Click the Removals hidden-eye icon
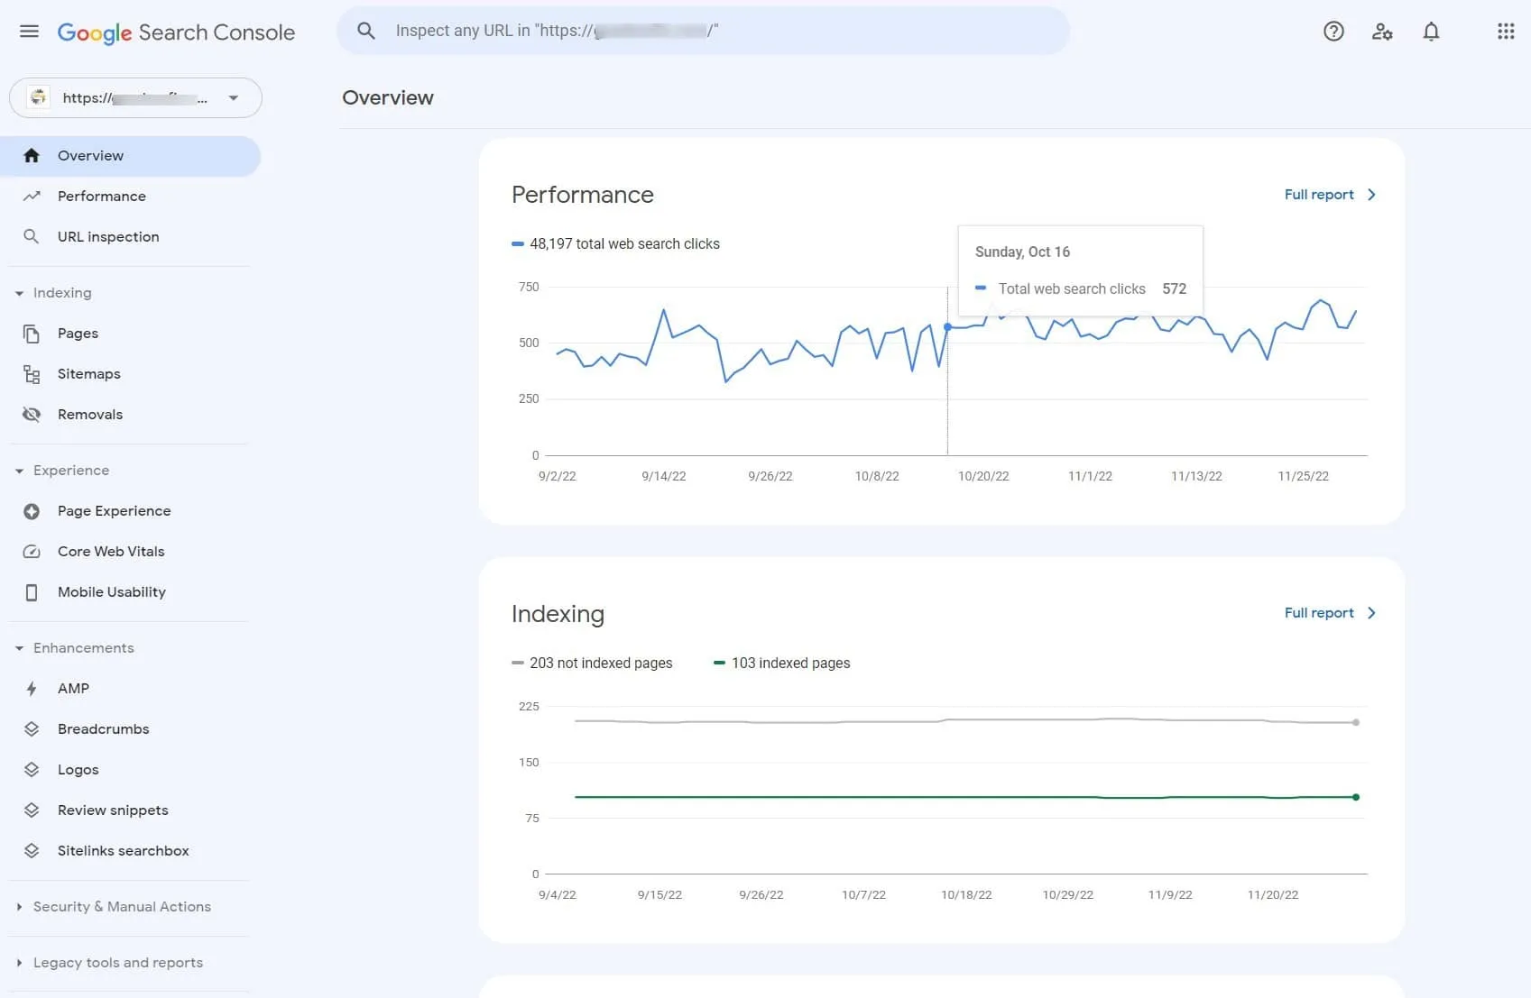Viewport: 1531px width, 998px height. click(x=32, y=415)
